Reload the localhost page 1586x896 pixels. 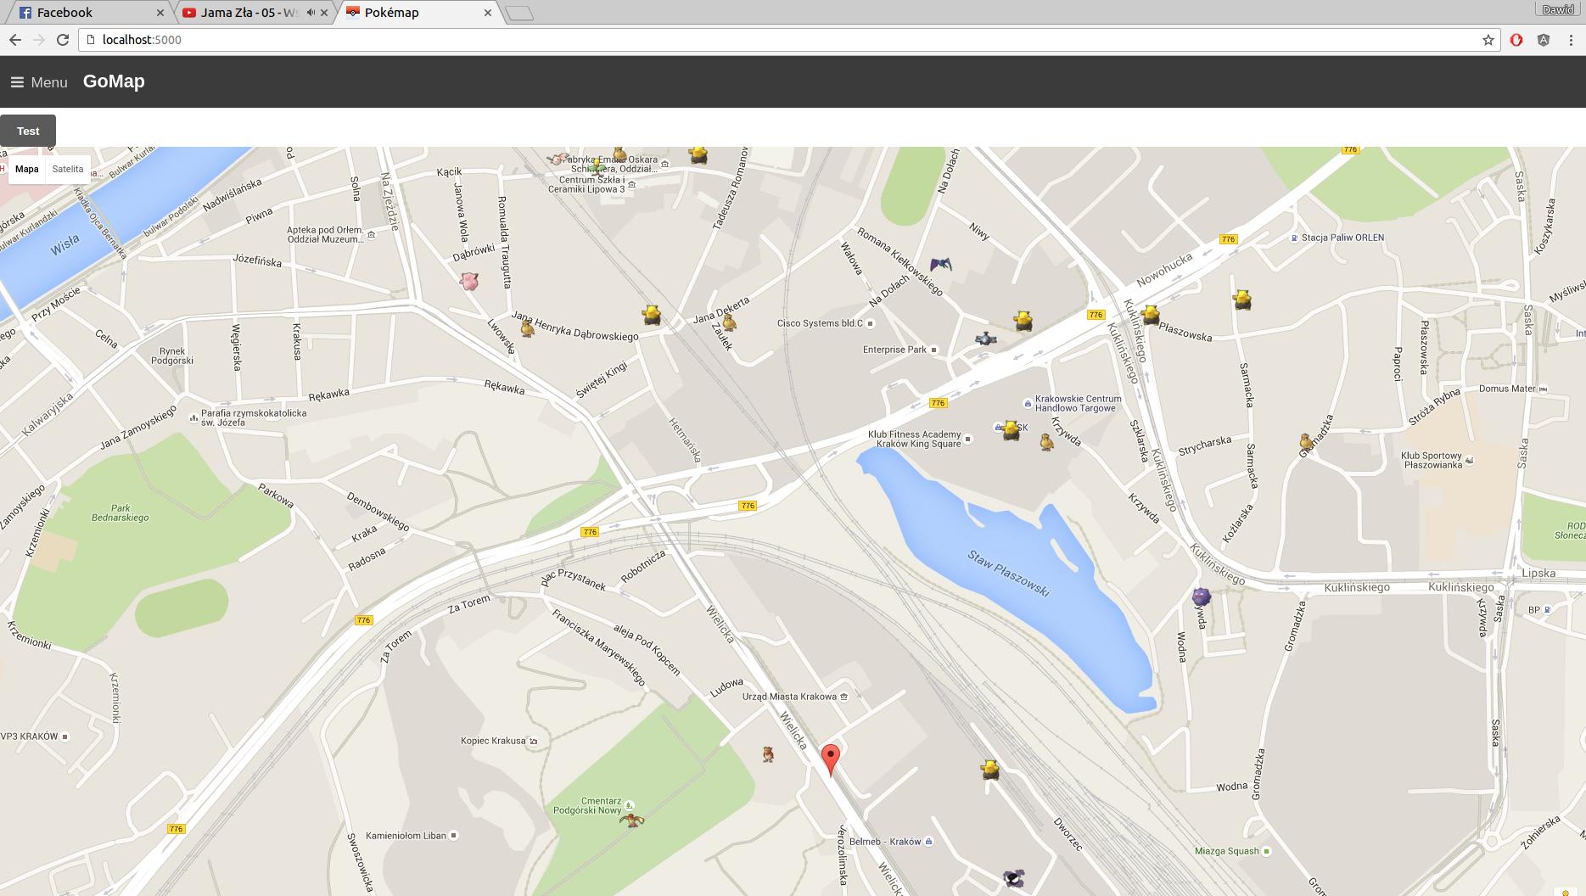point(62,40)
